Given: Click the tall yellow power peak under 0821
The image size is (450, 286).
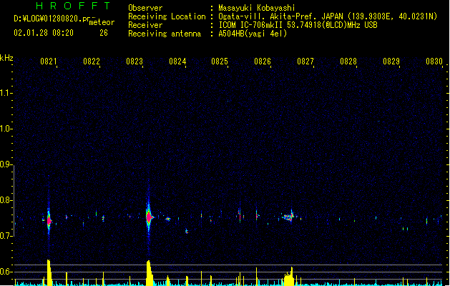Looking at the screenshot, I should pyautogui.click(x=49, y=272).
